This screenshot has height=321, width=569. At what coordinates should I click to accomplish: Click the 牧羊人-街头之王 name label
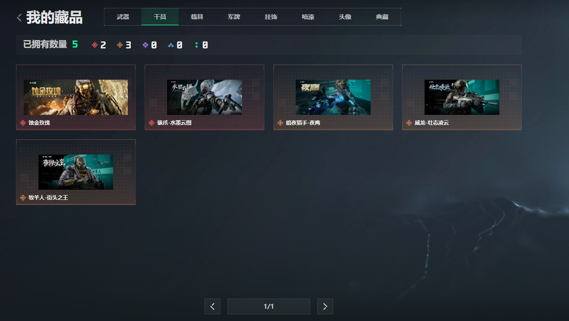tap(48, 197)
